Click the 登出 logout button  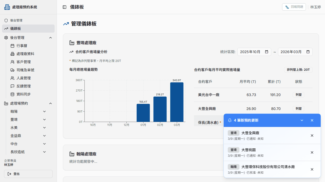(x=28, y=174)
